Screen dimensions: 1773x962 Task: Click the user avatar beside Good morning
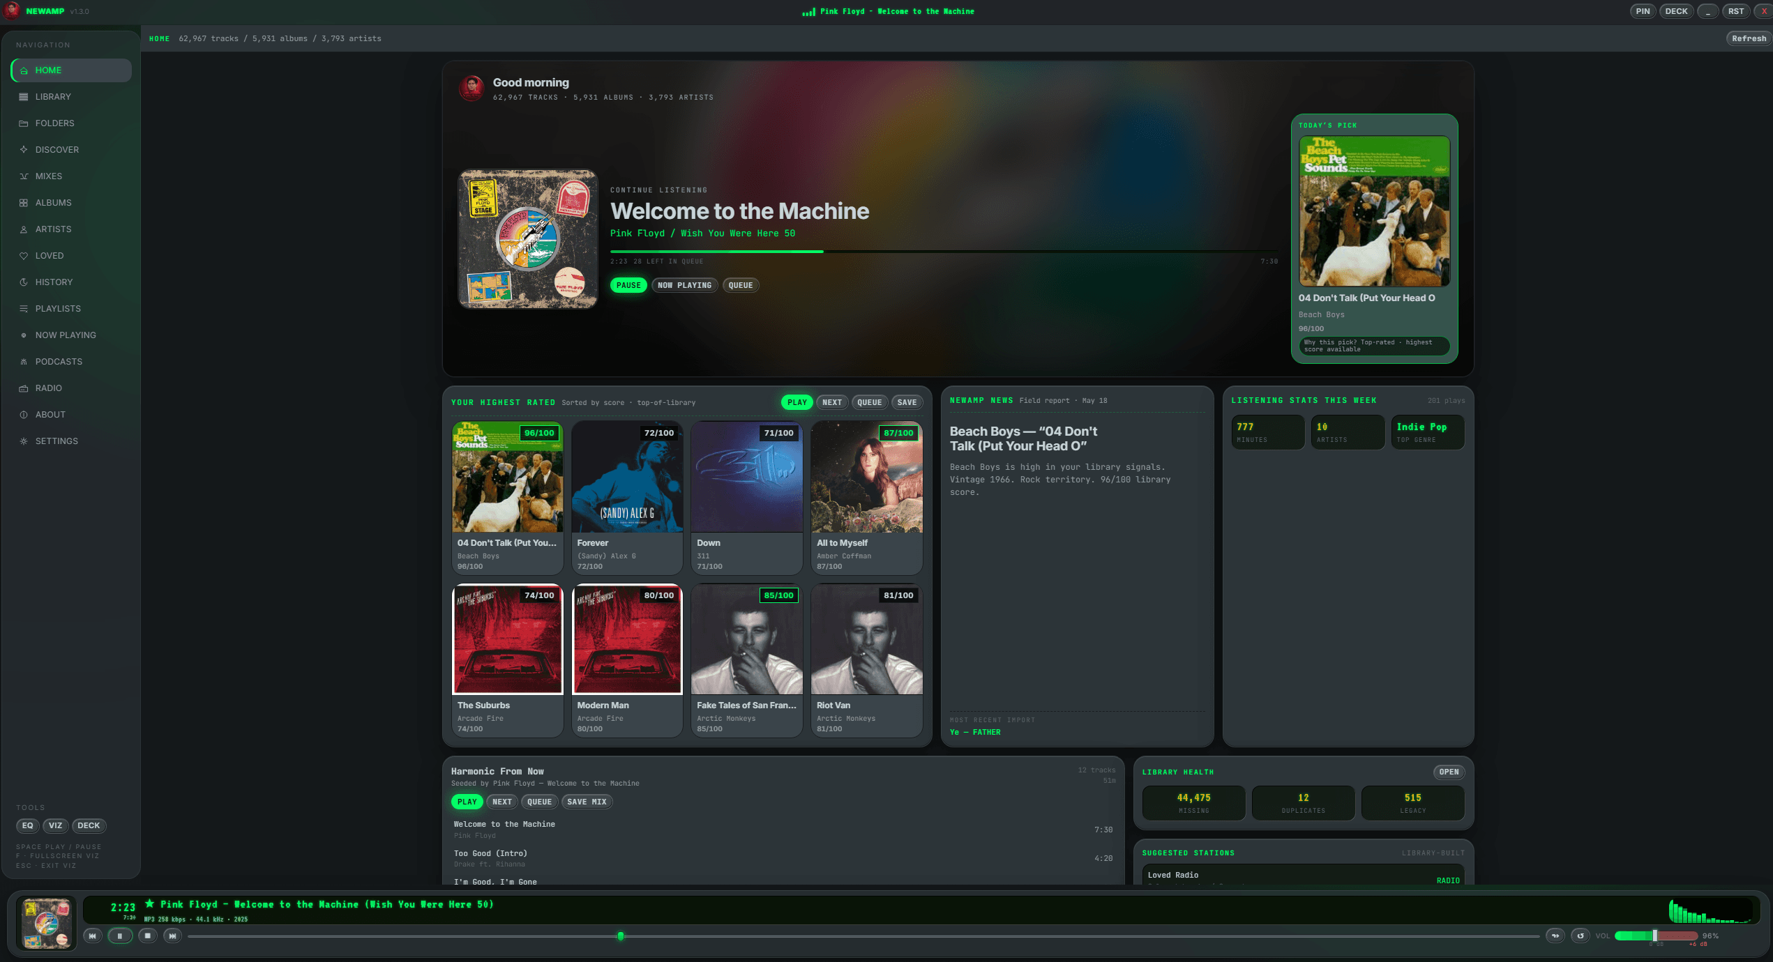pyautogui.click(x=471, y=88)
